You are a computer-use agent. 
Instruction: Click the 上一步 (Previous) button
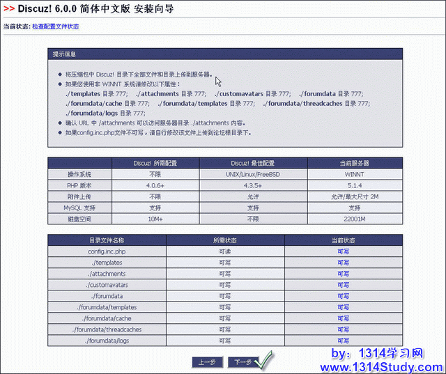208,362
